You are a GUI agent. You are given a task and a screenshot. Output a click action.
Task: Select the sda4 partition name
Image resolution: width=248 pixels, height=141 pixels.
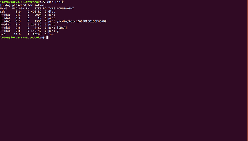point(7,25)
